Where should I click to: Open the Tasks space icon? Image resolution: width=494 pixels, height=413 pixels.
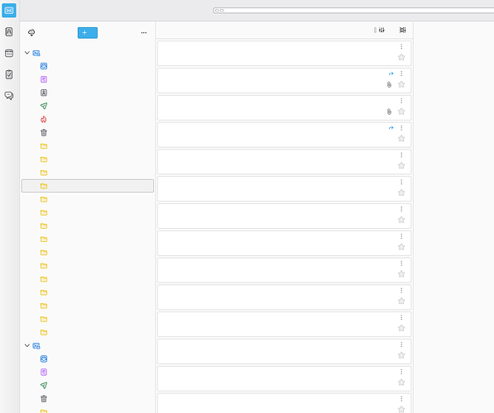pos(9,74)
